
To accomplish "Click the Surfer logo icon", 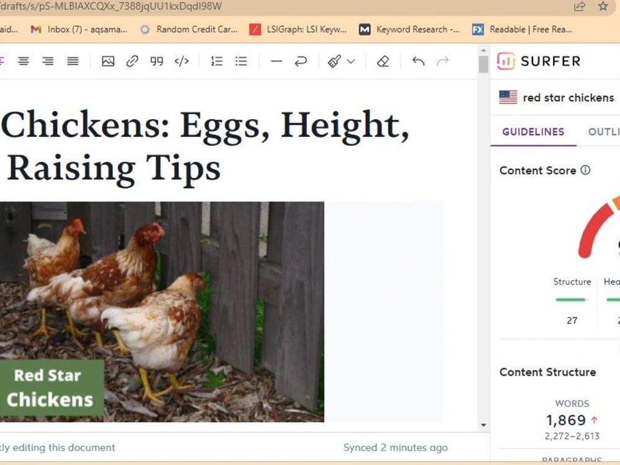I will click(506, 61).
